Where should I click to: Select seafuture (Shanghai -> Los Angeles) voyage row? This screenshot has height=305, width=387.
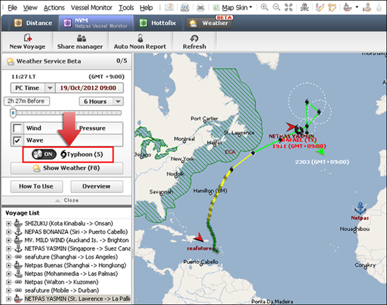coord(71,257)
